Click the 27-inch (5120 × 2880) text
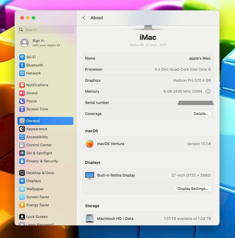The height and width of the screenshot is (238, 235). click(x=191, y=175)
